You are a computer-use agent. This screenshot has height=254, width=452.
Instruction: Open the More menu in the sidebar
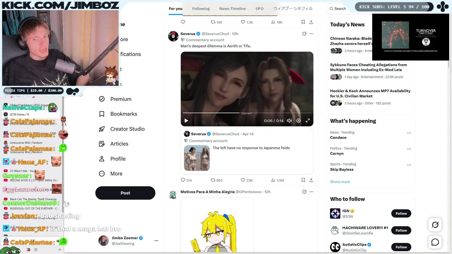[111, 174]
